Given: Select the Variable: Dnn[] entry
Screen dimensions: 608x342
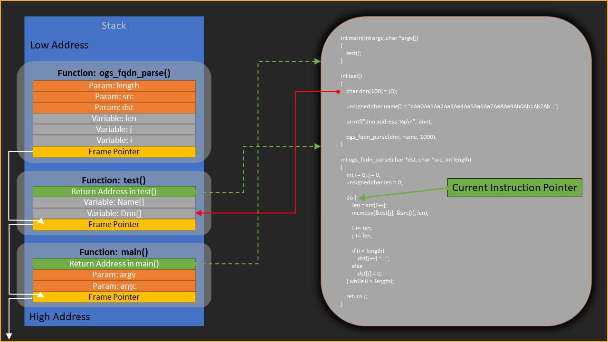Looking at the screenshot, I should (114, 213).
